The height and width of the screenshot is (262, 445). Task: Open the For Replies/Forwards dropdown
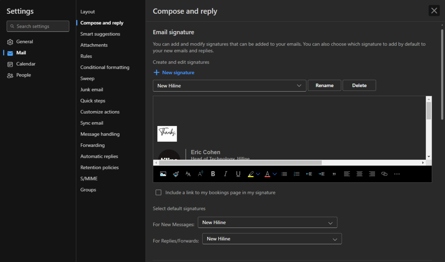click(272, 239)
